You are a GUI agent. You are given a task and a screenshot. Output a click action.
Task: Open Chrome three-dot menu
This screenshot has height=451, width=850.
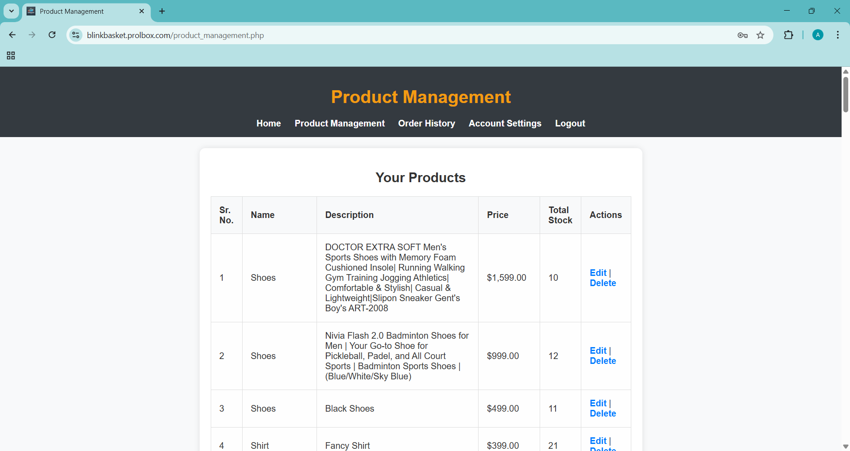838,35
